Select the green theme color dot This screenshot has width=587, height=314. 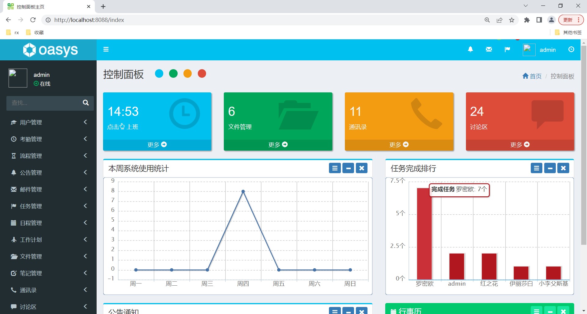click(x=173, y=73)
